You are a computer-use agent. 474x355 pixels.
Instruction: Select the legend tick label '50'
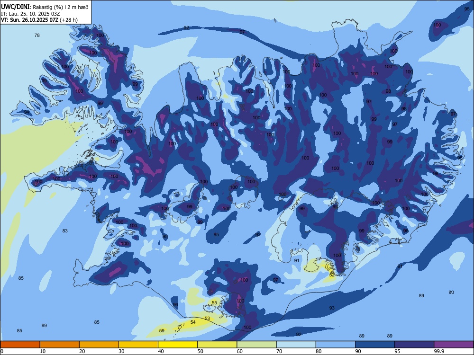(x=201, y=351)
